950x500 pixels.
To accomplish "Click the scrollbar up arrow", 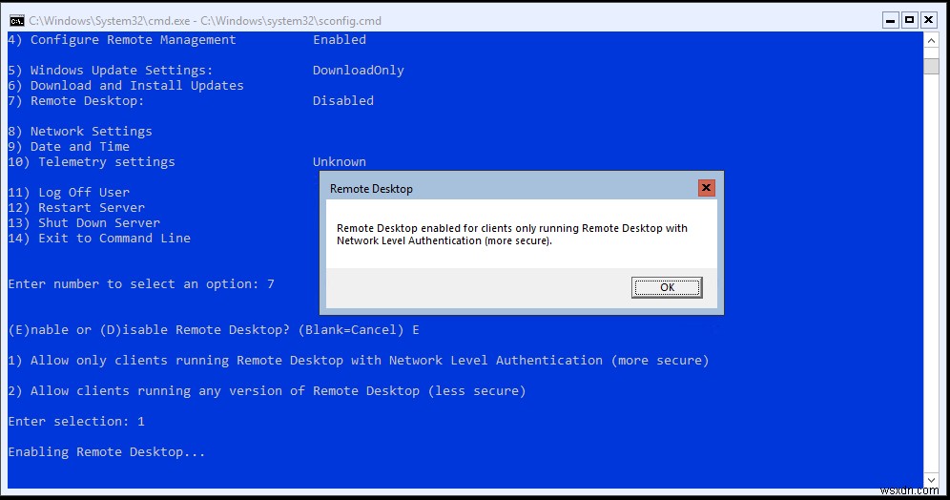I will (x=931, y=41).
